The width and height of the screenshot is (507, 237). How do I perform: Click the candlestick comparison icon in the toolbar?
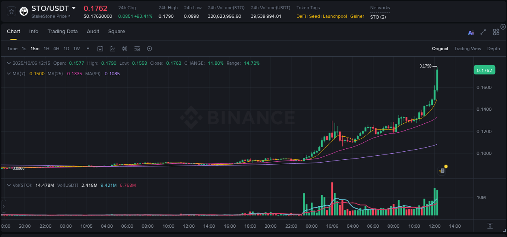(x=125, y=49)
